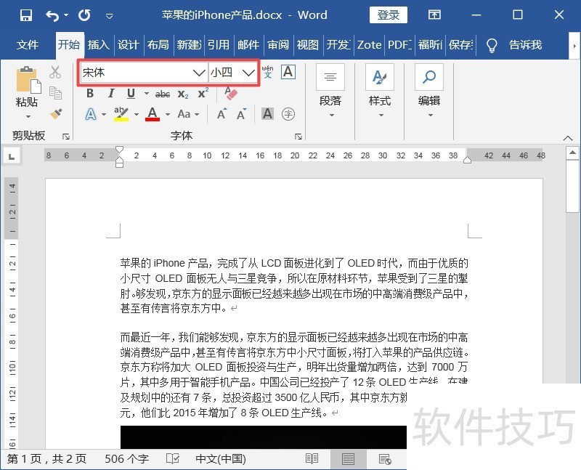
Task: Switch to the 邮件 tab
Action: tap(248, 45)
